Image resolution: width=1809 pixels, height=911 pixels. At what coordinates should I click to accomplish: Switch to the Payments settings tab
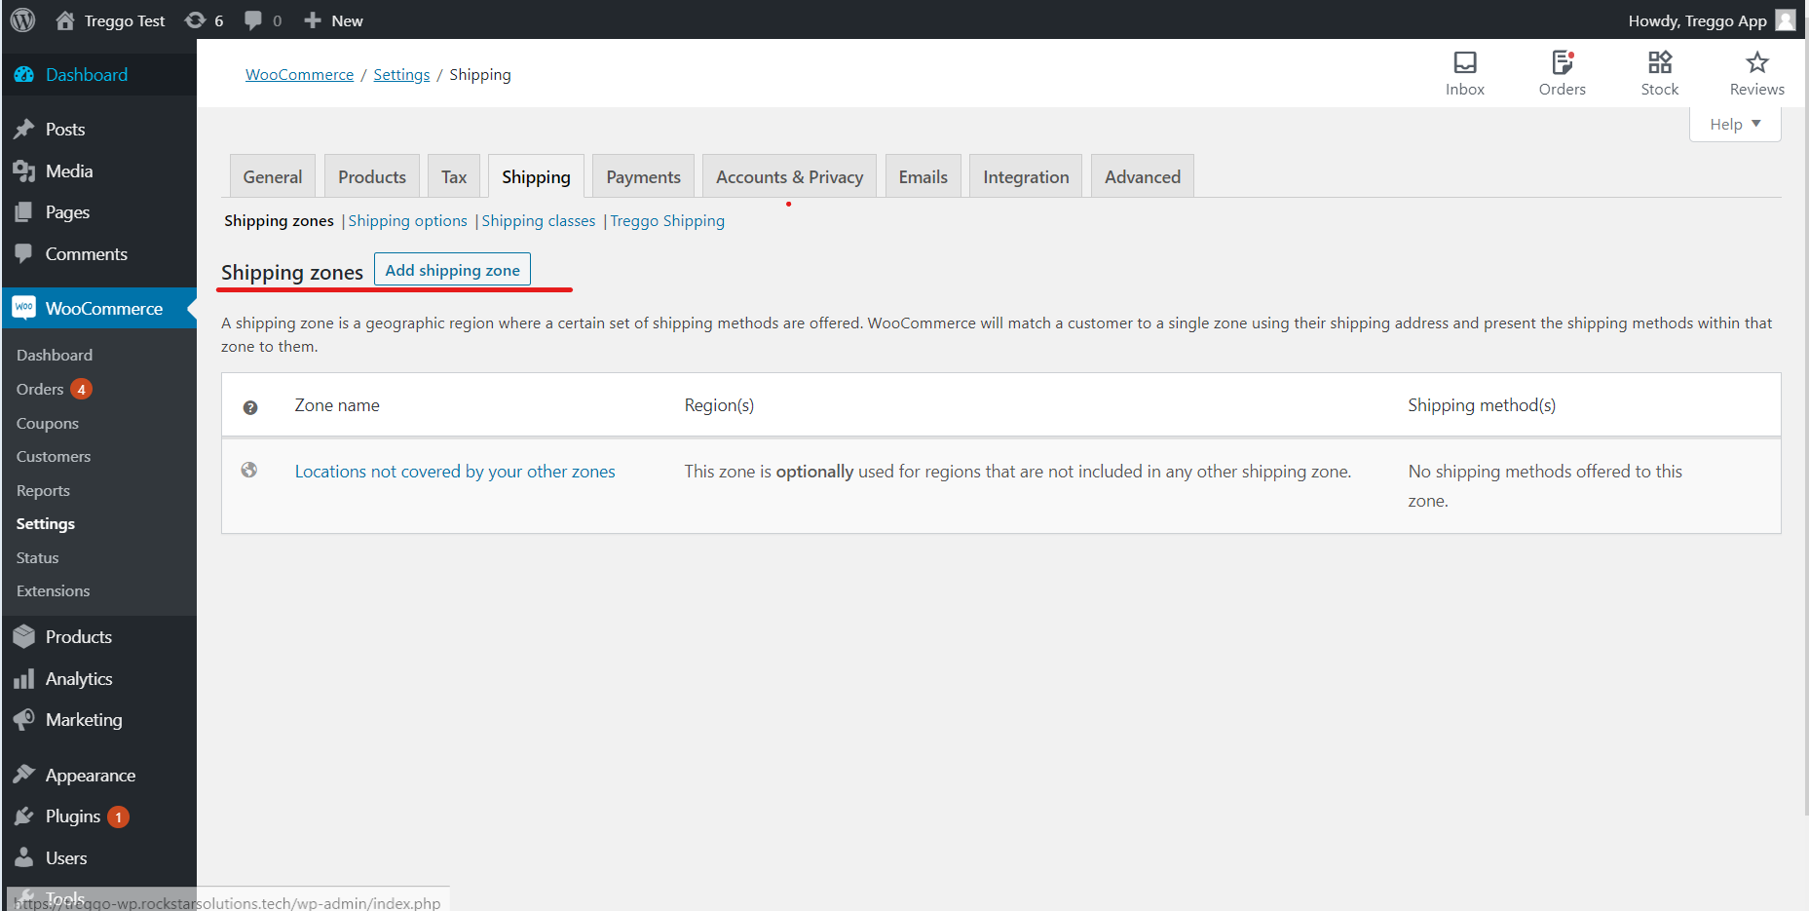coord(643,176)
